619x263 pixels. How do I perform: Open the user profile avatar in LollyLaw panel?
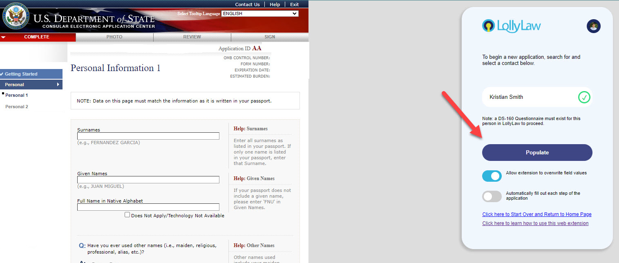pyautogui.click(x=594, y=26)
